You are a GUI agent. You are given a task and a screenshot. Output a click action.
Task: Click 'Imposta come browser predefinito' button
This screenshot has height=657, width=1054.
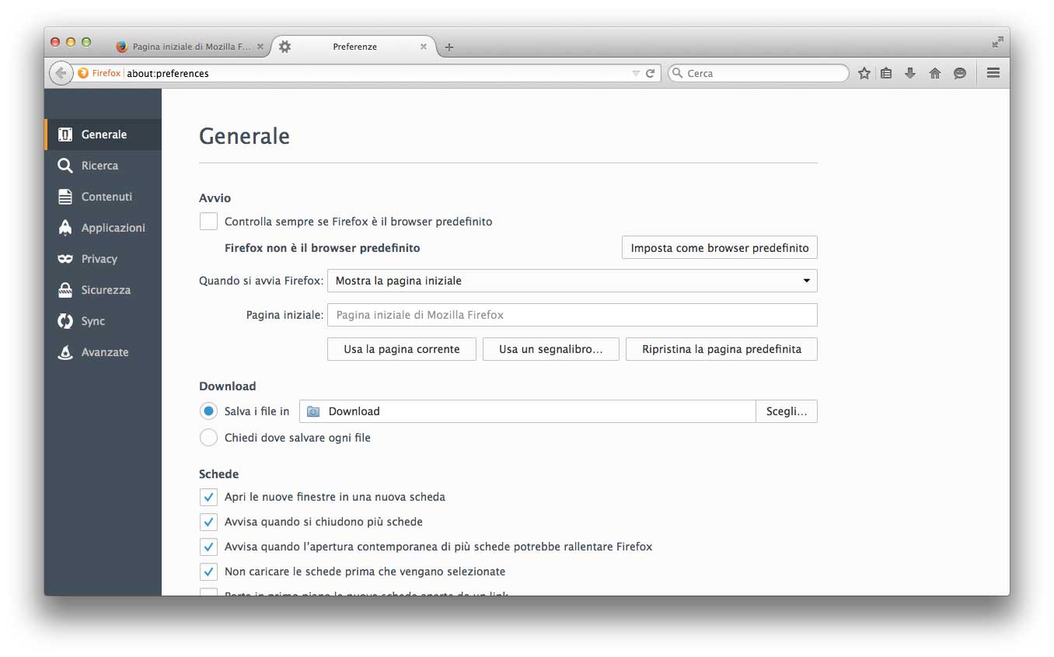[x=719, y=248]
